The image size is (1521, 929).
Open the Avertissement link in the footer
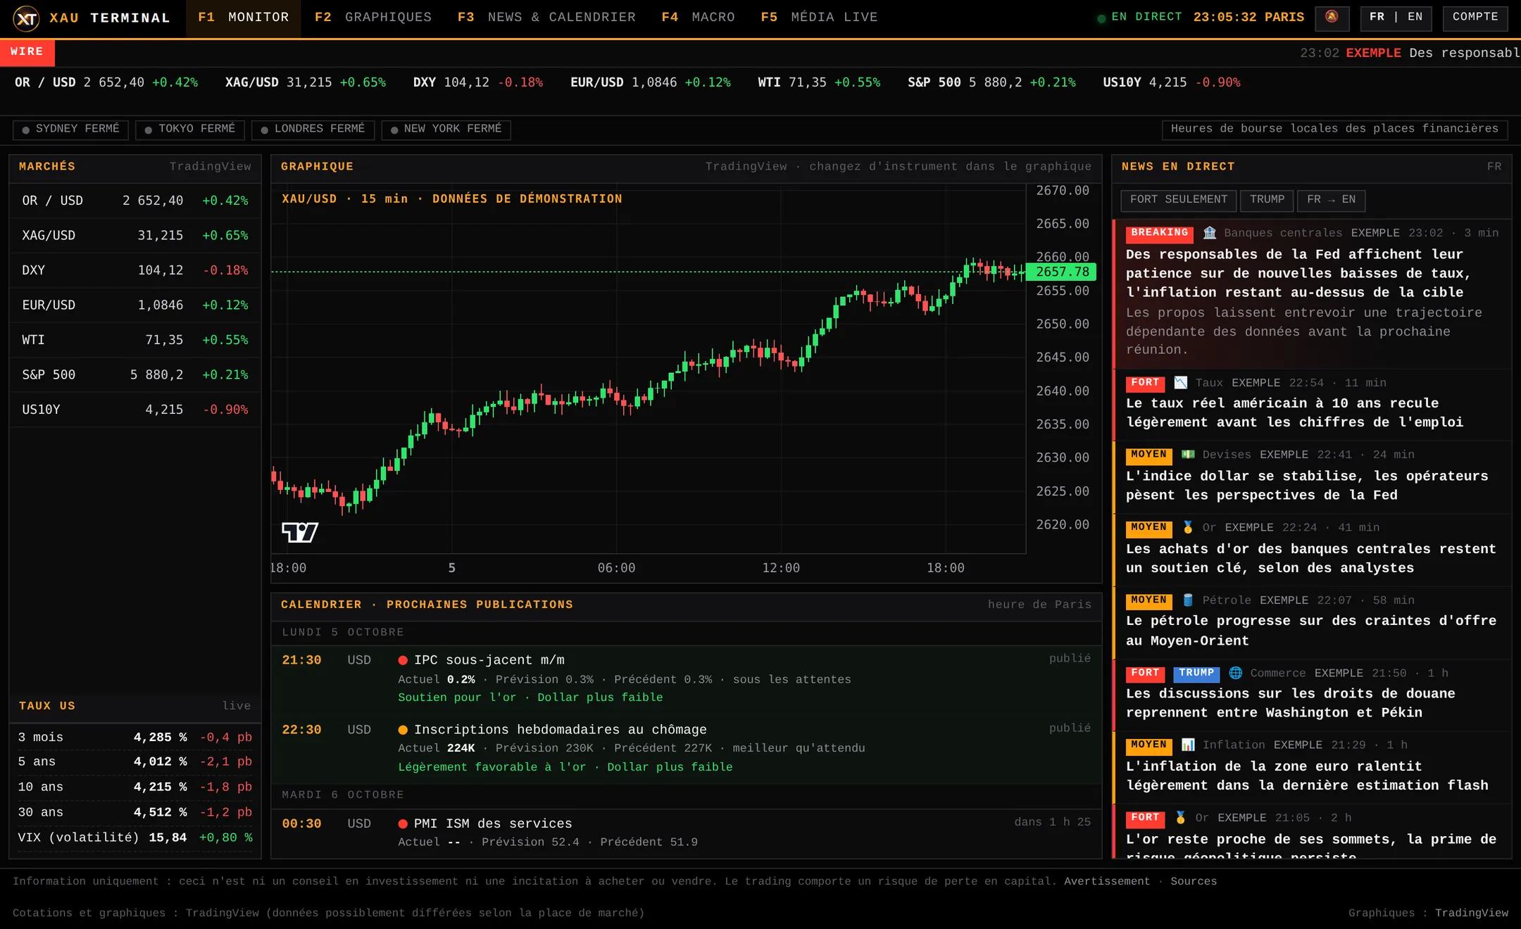tap(1107, 881)
